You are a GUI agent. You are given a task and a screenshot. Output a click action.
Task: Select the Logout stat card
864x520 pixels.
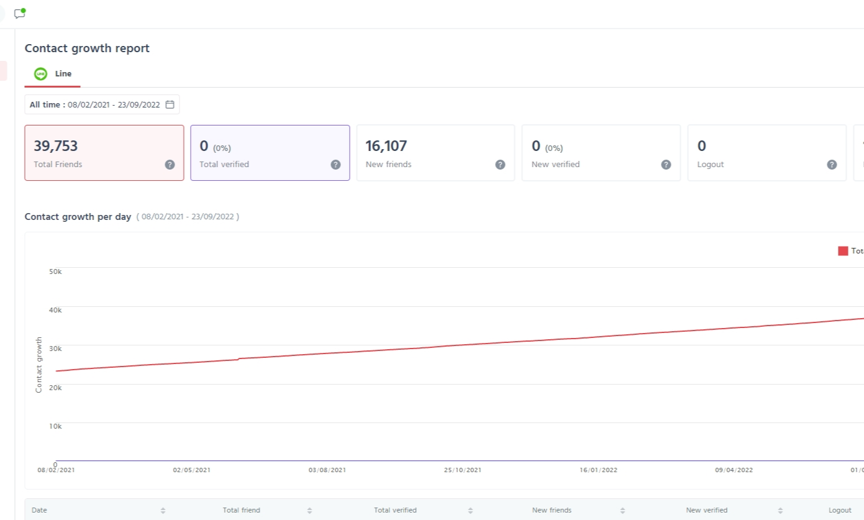tap(767, 153)
